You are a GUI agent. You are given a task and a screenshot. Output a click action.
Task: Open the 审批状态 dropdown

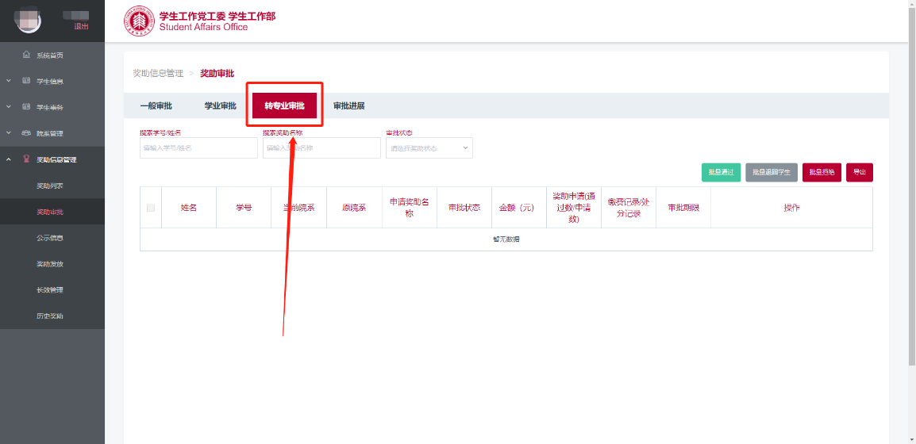tap(429, 148)
